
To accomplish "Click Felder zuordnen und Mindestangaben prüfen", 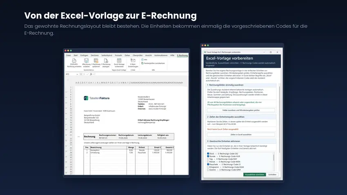I will 241,110.
